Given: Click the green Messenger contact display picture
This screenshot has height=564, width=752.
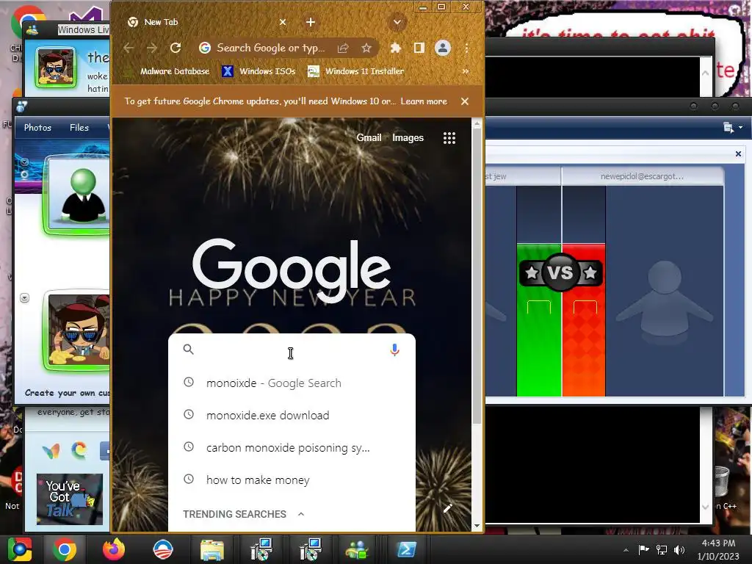Looking at the screenshot, I should 79,195.
